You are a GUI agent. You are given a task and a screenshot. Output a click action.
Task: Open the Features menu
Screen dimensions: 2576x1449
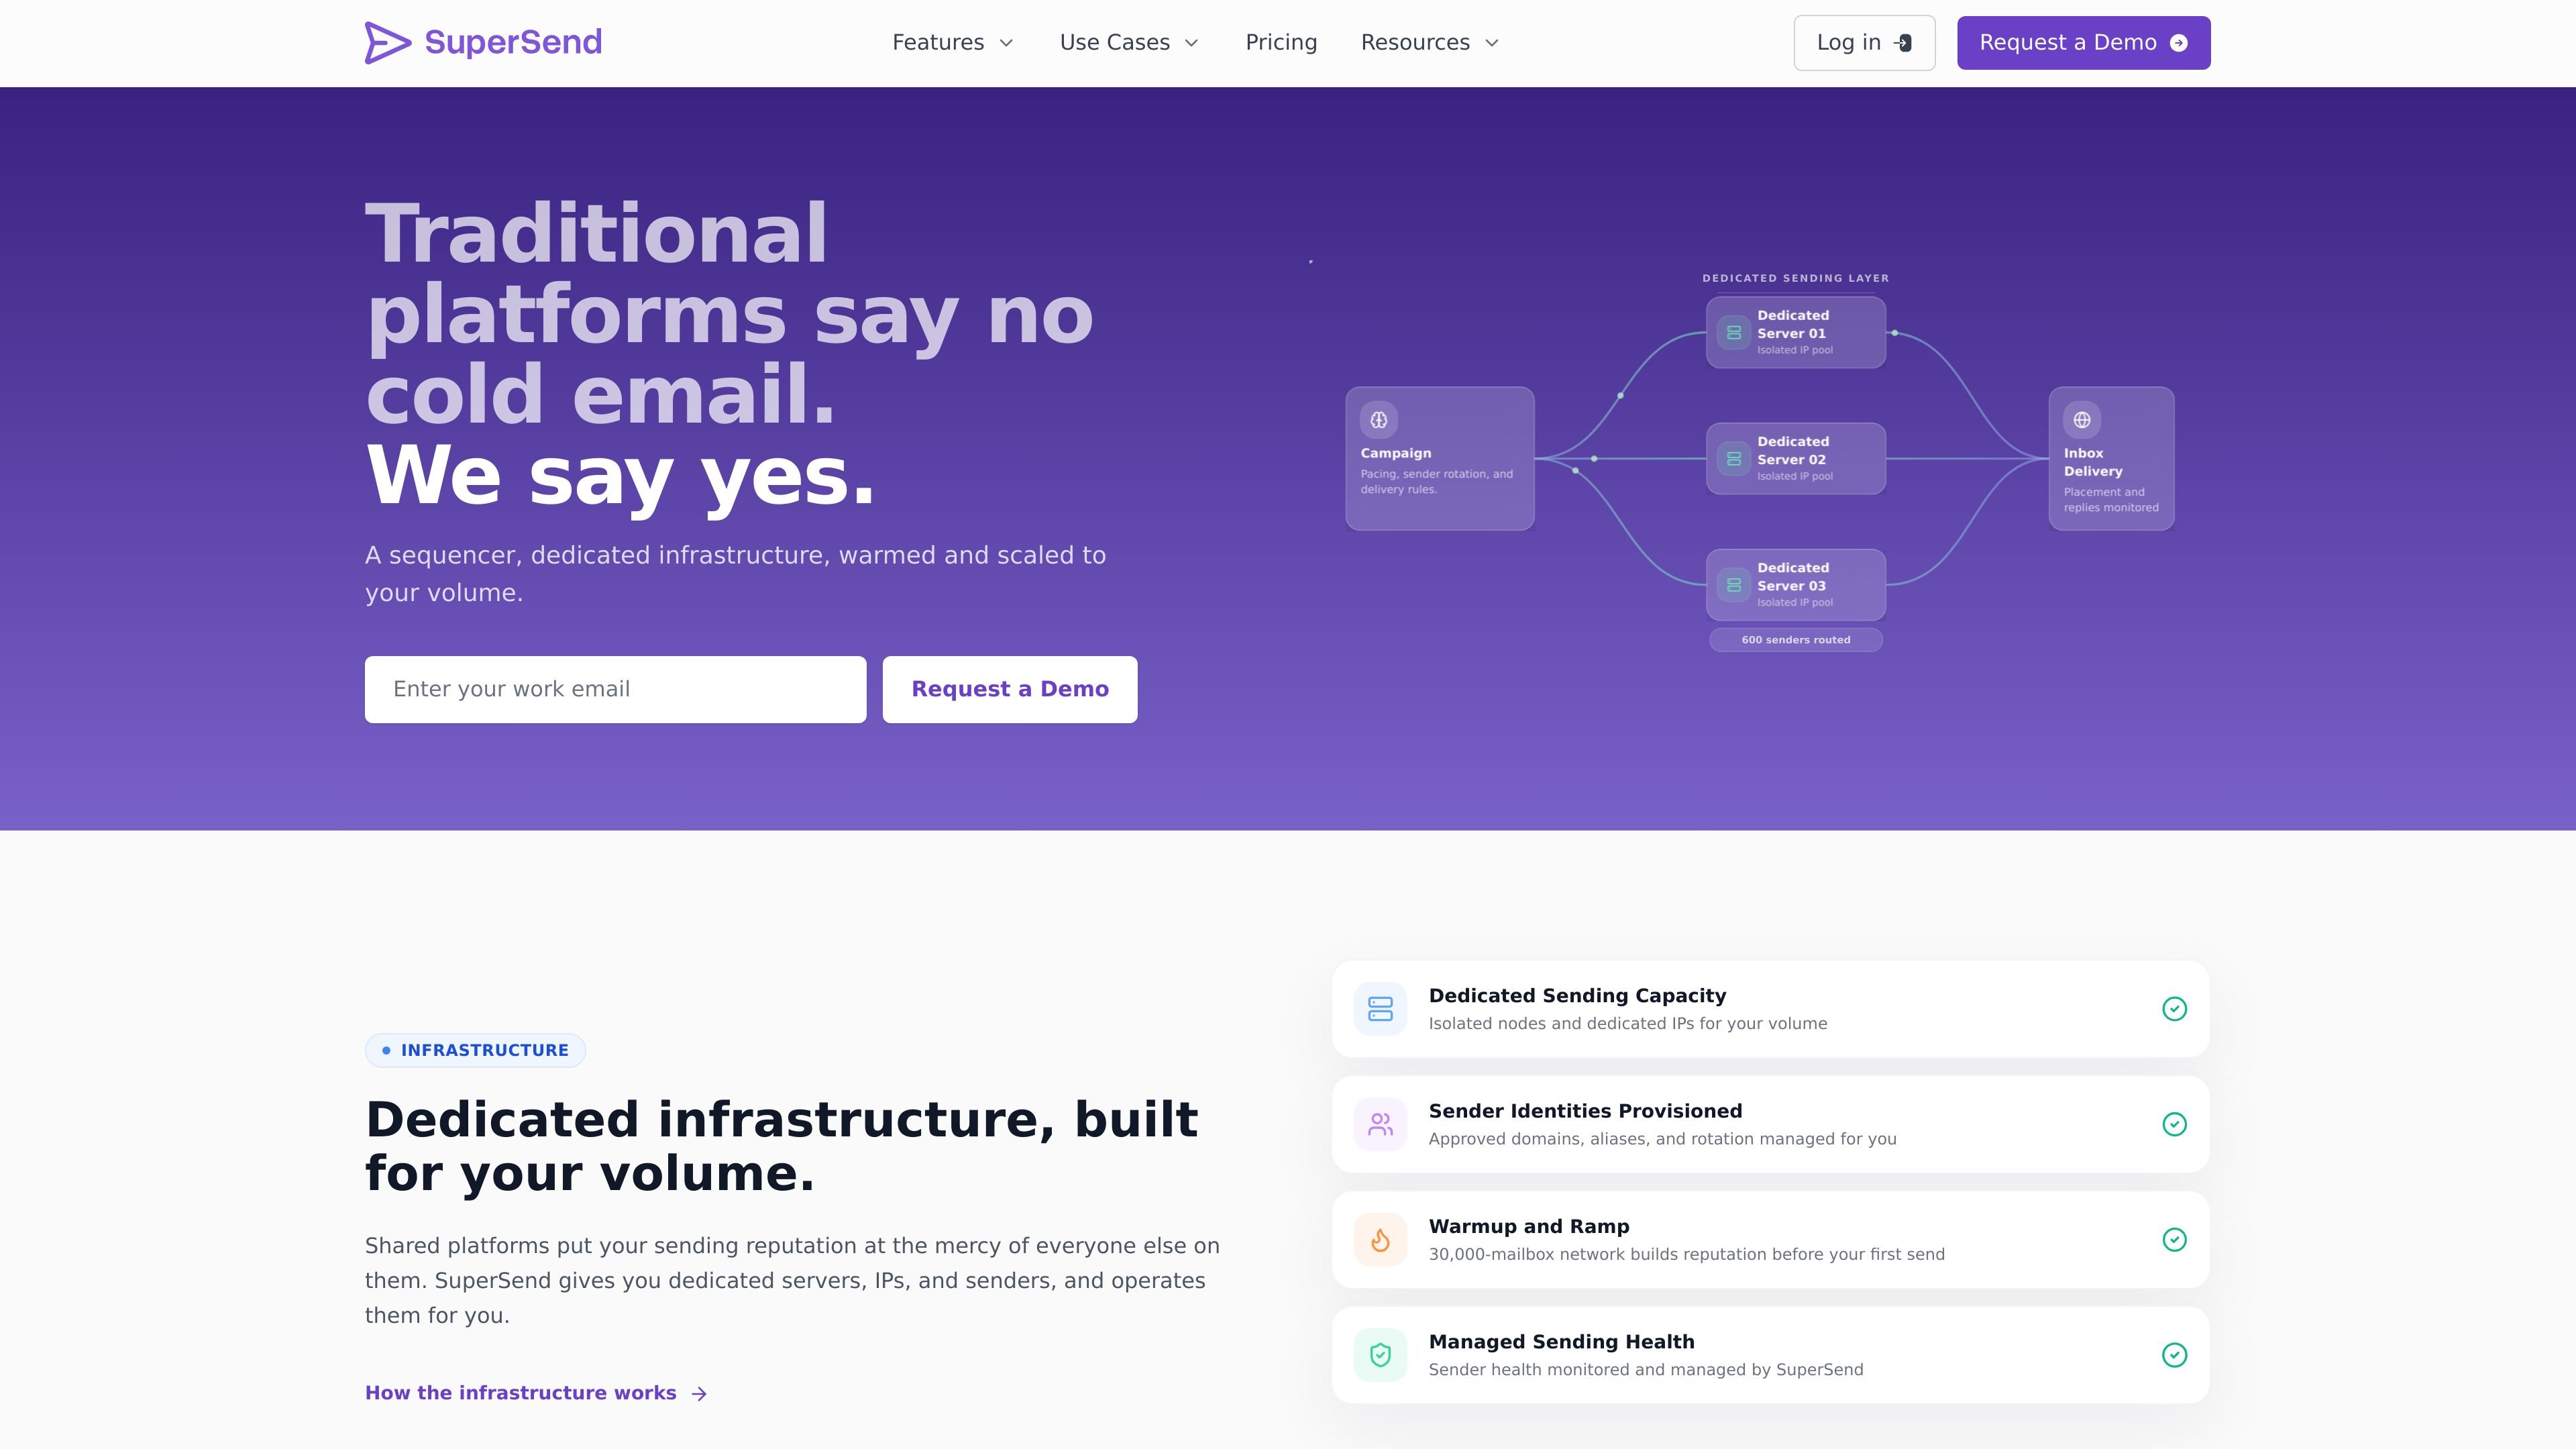coord(953,43)
